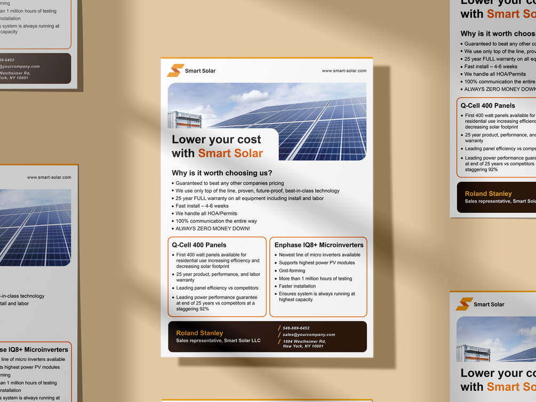Click 'Q-Cell 400 Panels' heading on center flyer
The height and width of the screenshot is (402, 536).
click(x=199, y=245)
